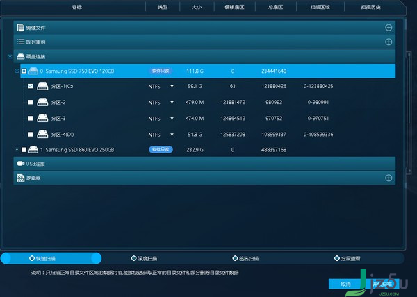Click the 类型 column header

point(162,7)
